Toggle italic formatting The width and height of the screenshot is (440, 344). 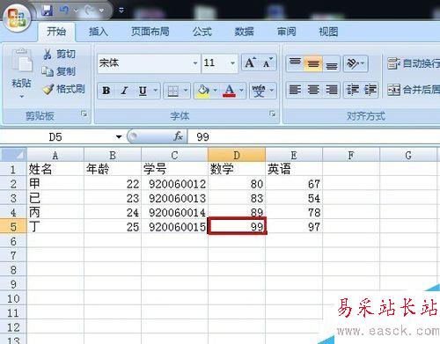tap(124, 91)
